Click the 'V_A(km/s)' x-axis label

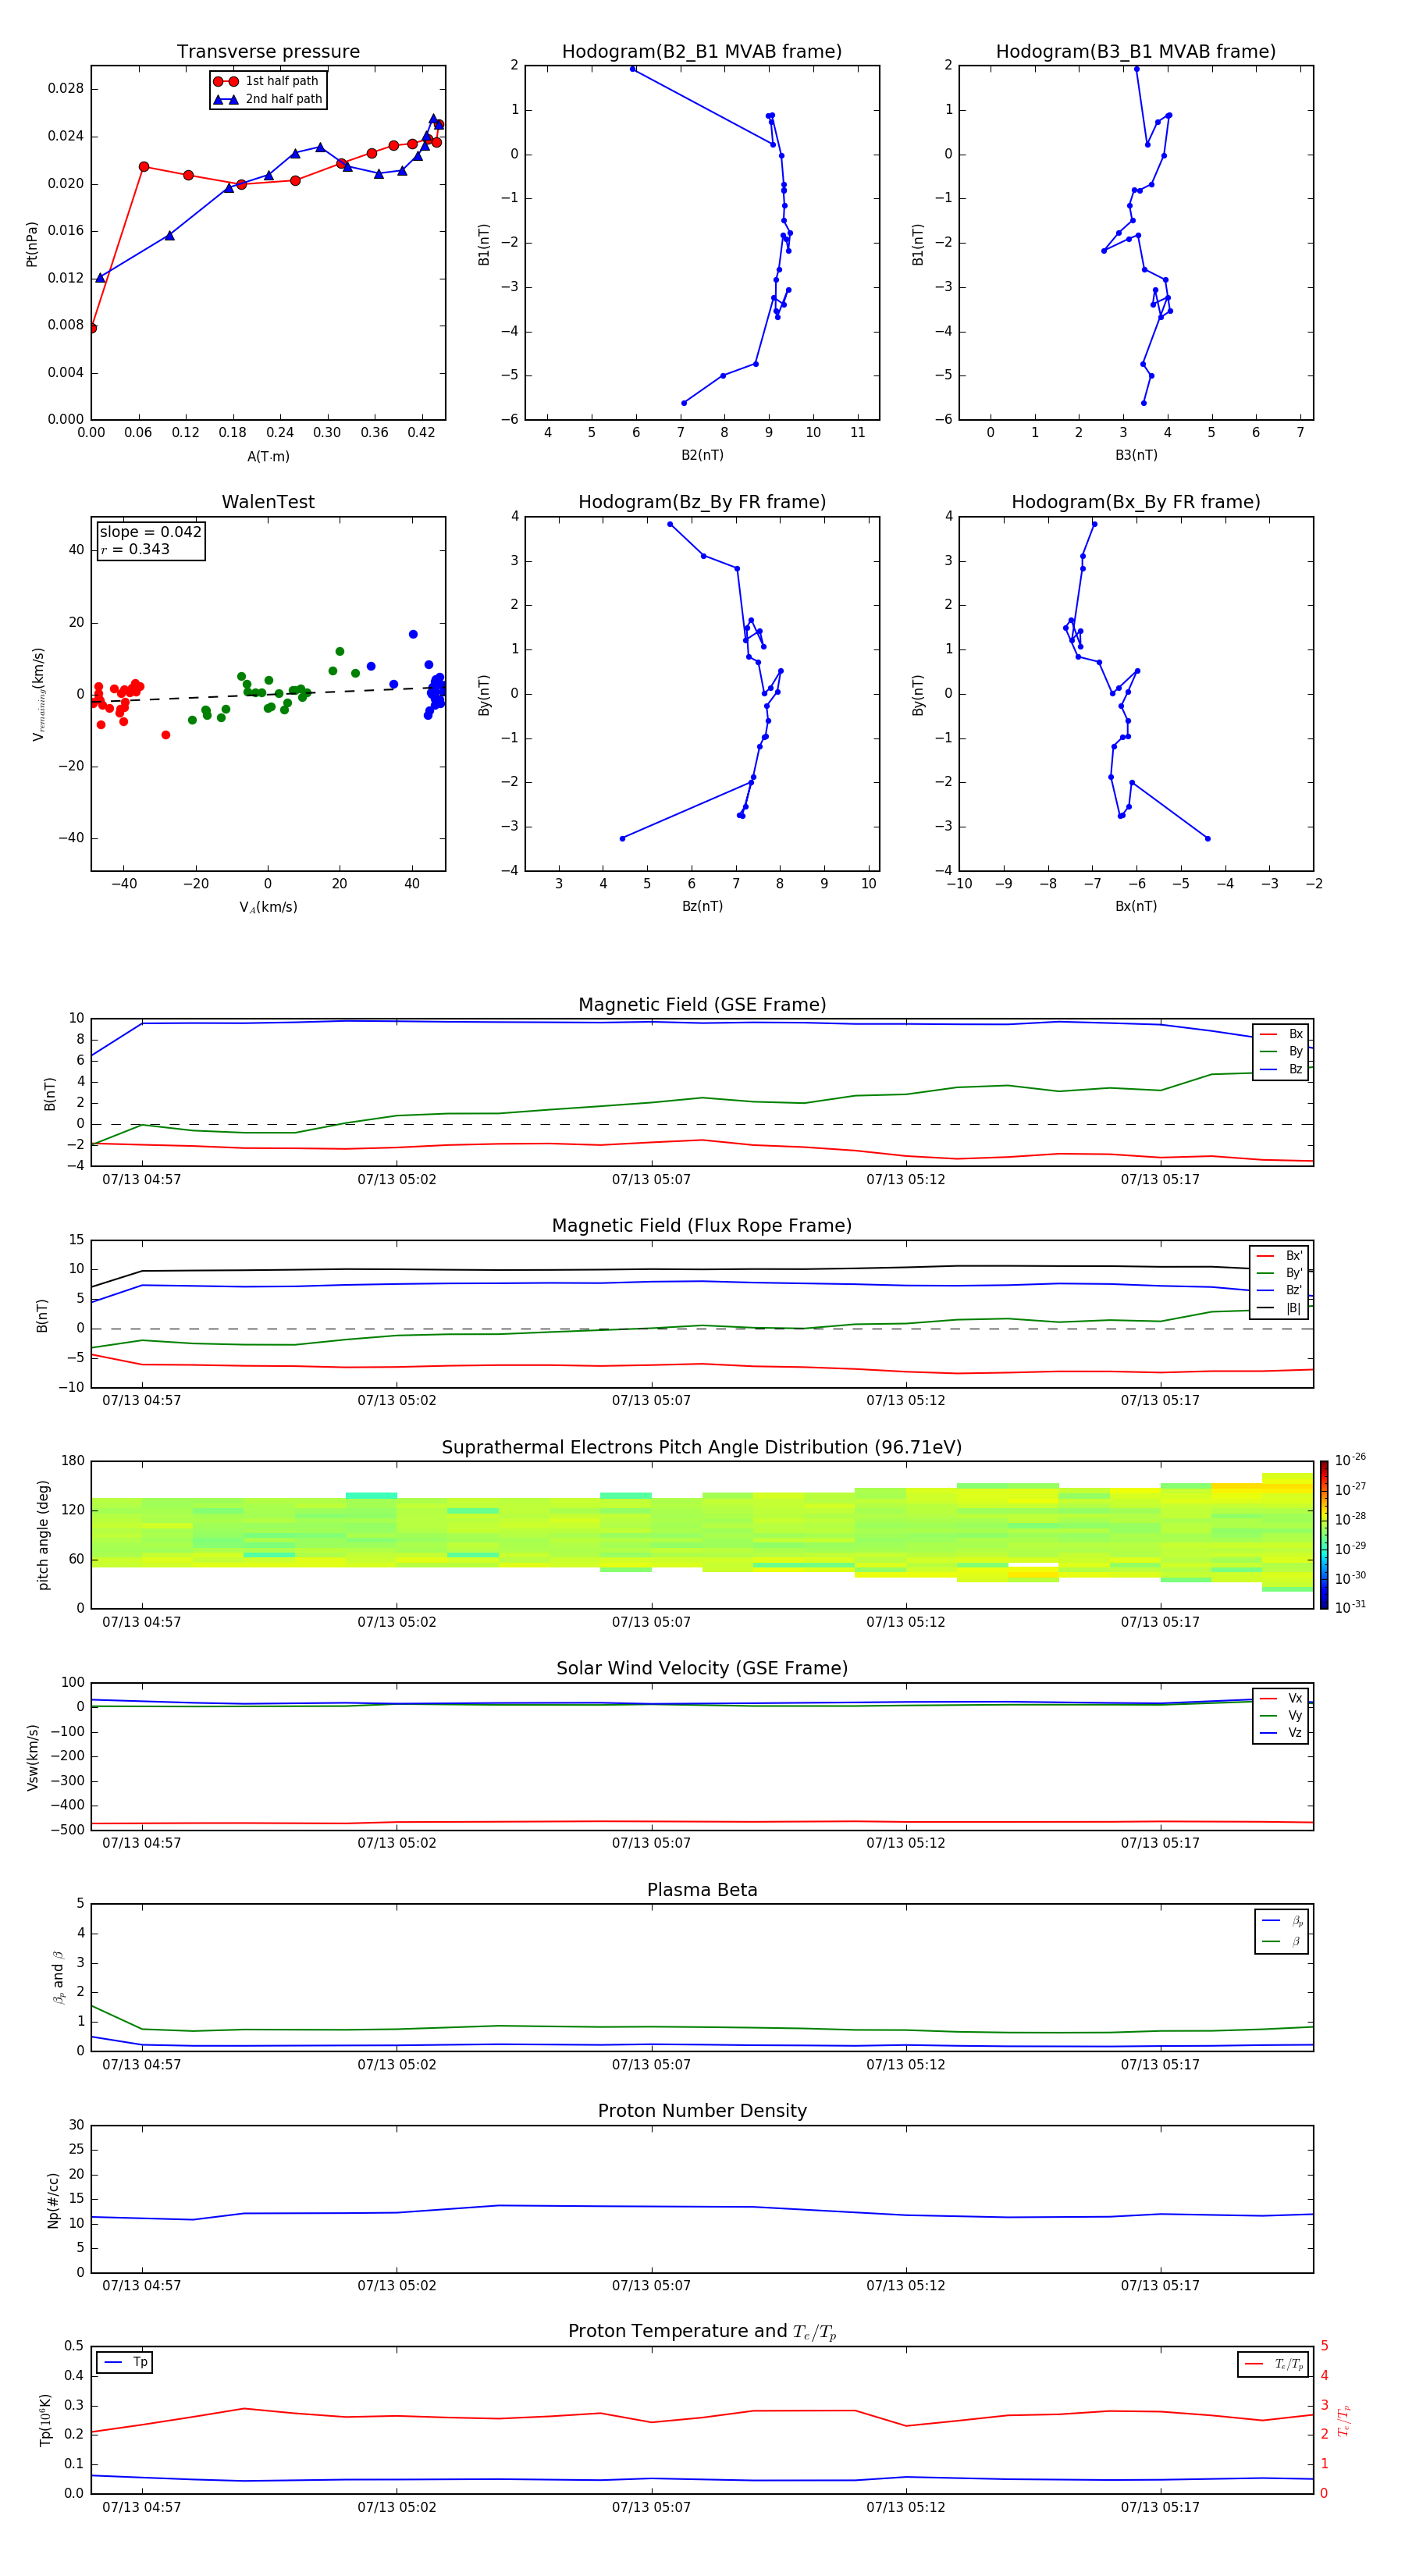268,907
